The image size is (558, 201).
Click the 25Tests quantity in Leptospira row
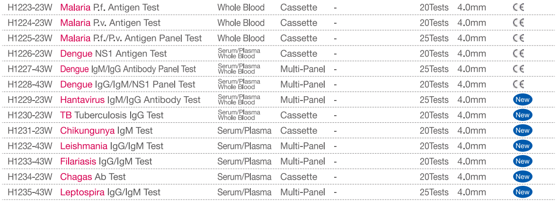click(434, 192)
